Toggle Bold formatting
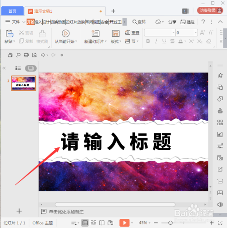The image size is (227, 228). click(x=148, y=41)
